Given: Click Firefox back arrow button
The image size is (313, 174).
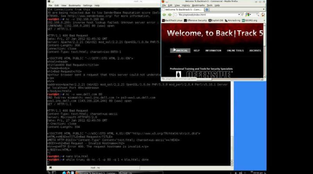Looking at the screenshot, I should tap(164, 15).
